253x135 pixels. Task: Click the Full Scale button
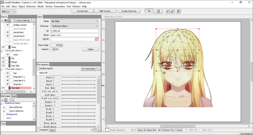pos(177,130)
